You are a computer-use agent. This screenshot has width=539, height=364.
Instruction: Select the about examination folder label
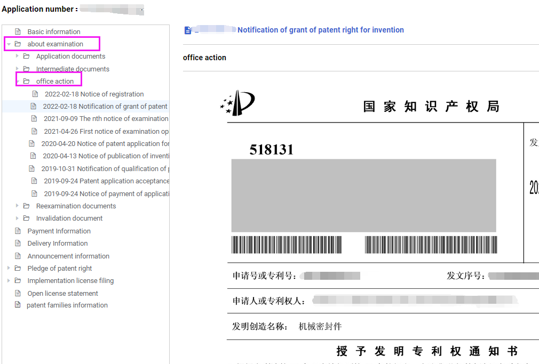tap(56, 44)
